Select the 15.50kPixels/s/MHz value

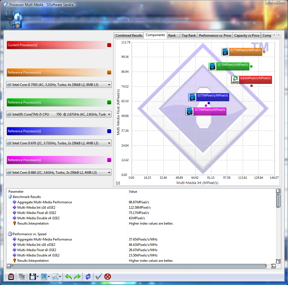143,255
